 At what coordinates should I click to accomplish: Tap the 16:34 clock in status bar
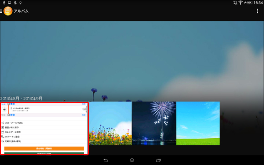(258, 3)
